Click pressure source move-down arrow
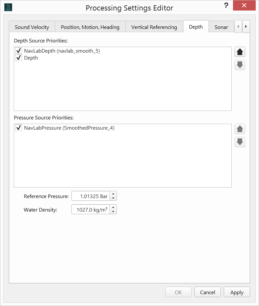Screen dimensions: 259x306 pyautogui.click(x=240, y=142)
